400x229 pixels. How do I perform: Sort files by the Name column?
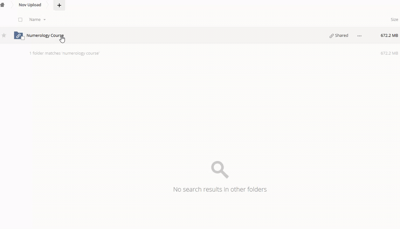coord(35,20)
